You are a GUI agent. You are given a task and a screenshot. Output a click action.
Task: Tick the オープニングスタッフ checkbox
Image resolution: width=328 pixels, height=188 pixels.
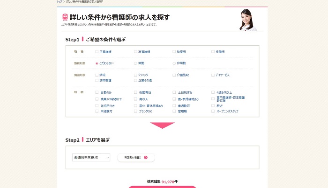213,111
